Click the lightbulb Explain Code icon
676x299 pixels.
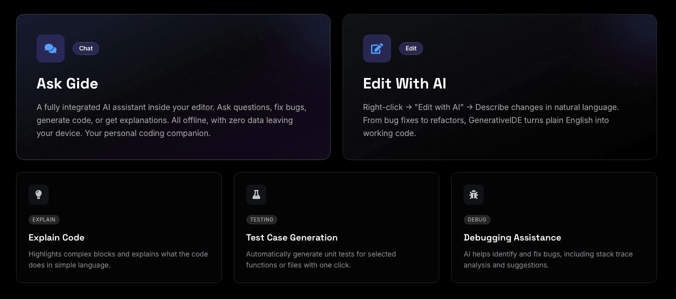(x=39, y=194)
